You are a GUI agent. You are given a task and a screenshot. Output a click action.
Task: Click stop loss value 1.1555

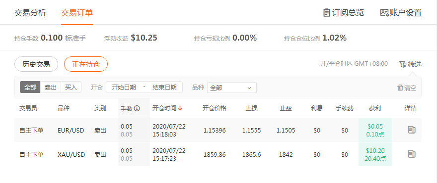(252, 130)
